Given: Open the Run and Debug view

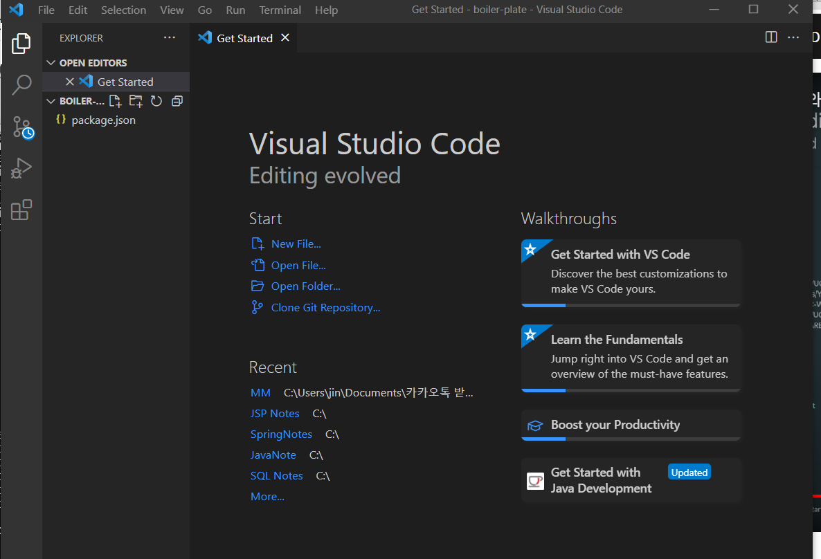Looking at the screenshot, I should tap(21, 168).
